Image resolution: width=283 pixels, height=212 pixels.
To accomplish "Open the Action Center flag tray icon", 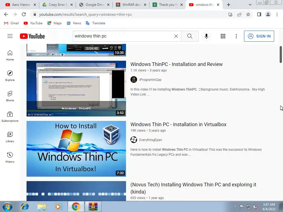I will point(242,207).
